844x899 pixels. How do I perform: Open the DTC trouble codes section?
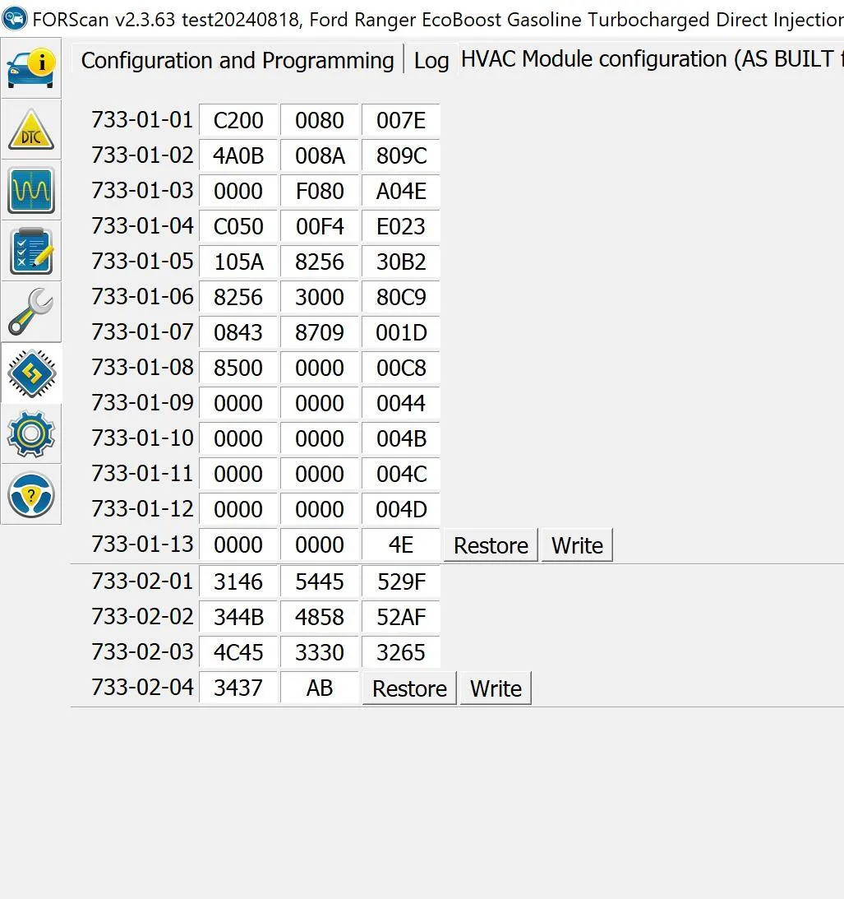[x=31, y=129]
